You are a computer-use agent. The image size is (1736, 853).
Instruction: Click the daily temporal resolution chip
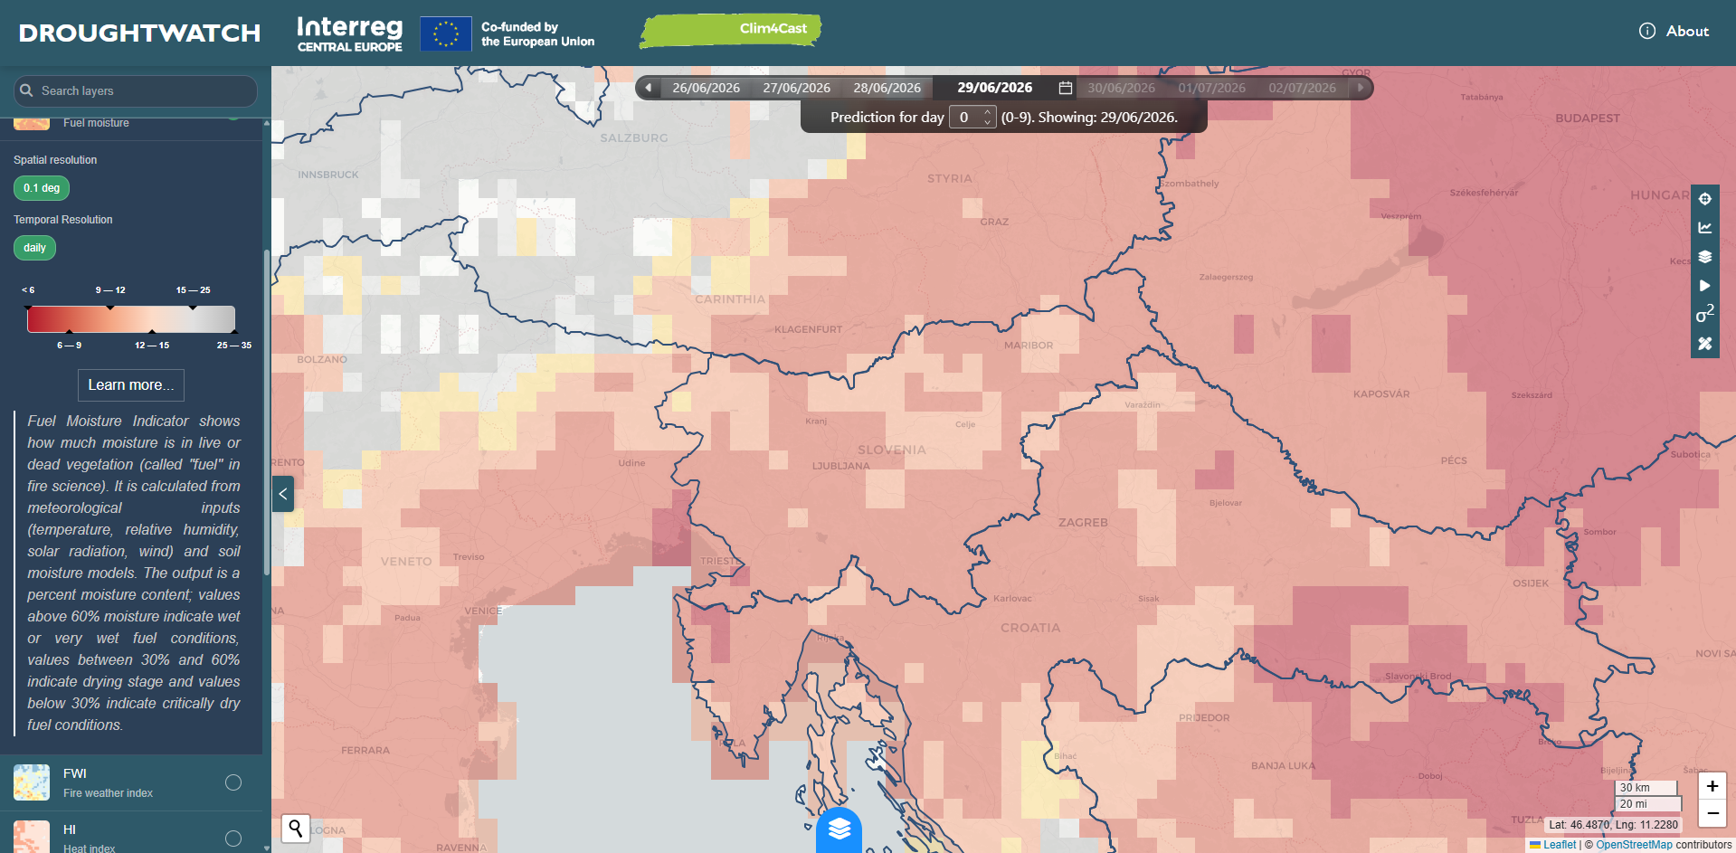click(x=34, y=248)
